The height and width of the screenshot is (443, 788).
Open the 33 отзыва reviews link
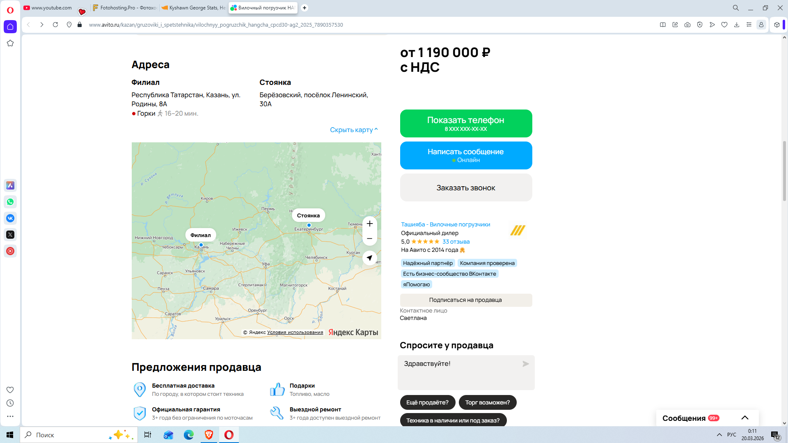456,242
